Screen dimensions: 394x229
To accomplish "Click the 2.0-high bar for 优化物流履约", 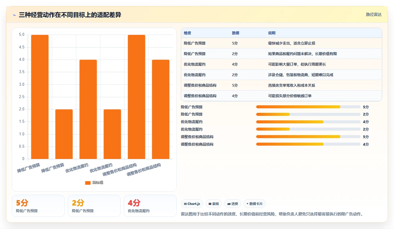I will tap(112, 134).
